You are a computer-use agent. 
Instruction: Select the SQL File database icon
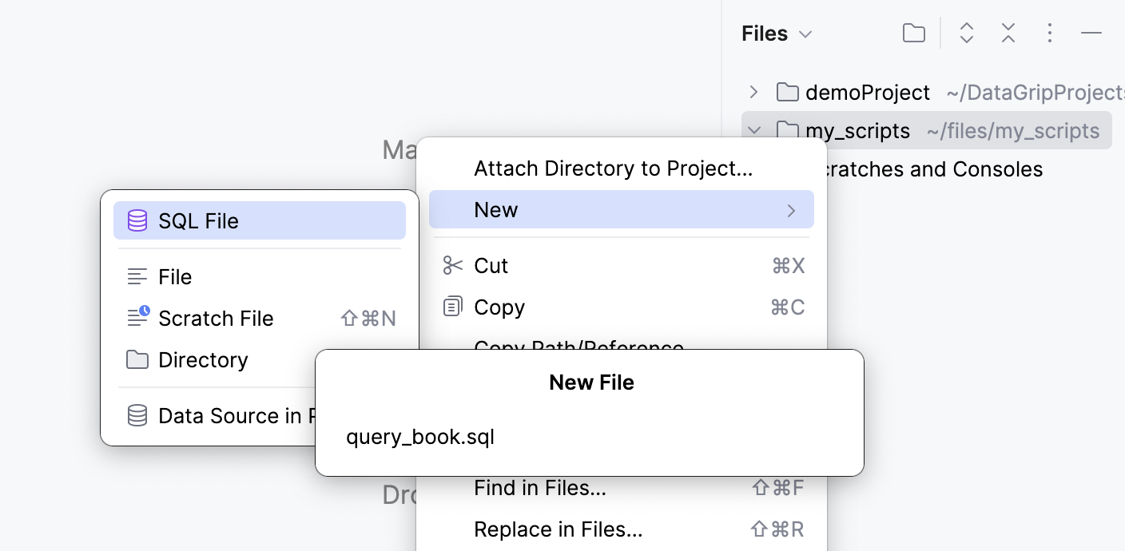tap(137, 220)
